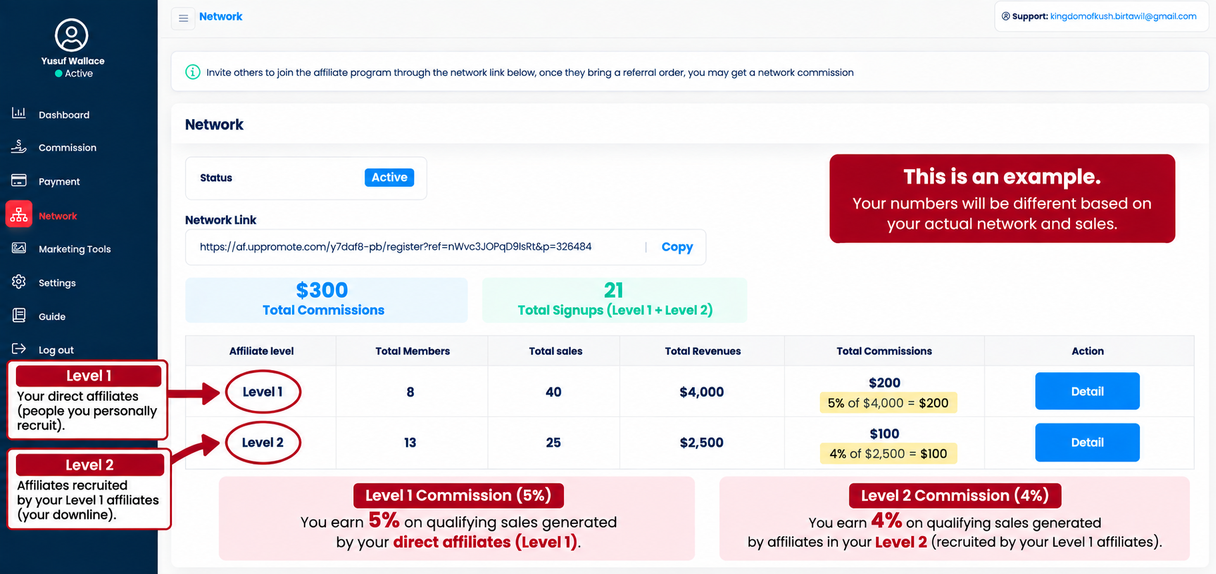The height and width of the screenshot is (574, 1216).
Task: Click the support email address link
Action: (1123, 16)
